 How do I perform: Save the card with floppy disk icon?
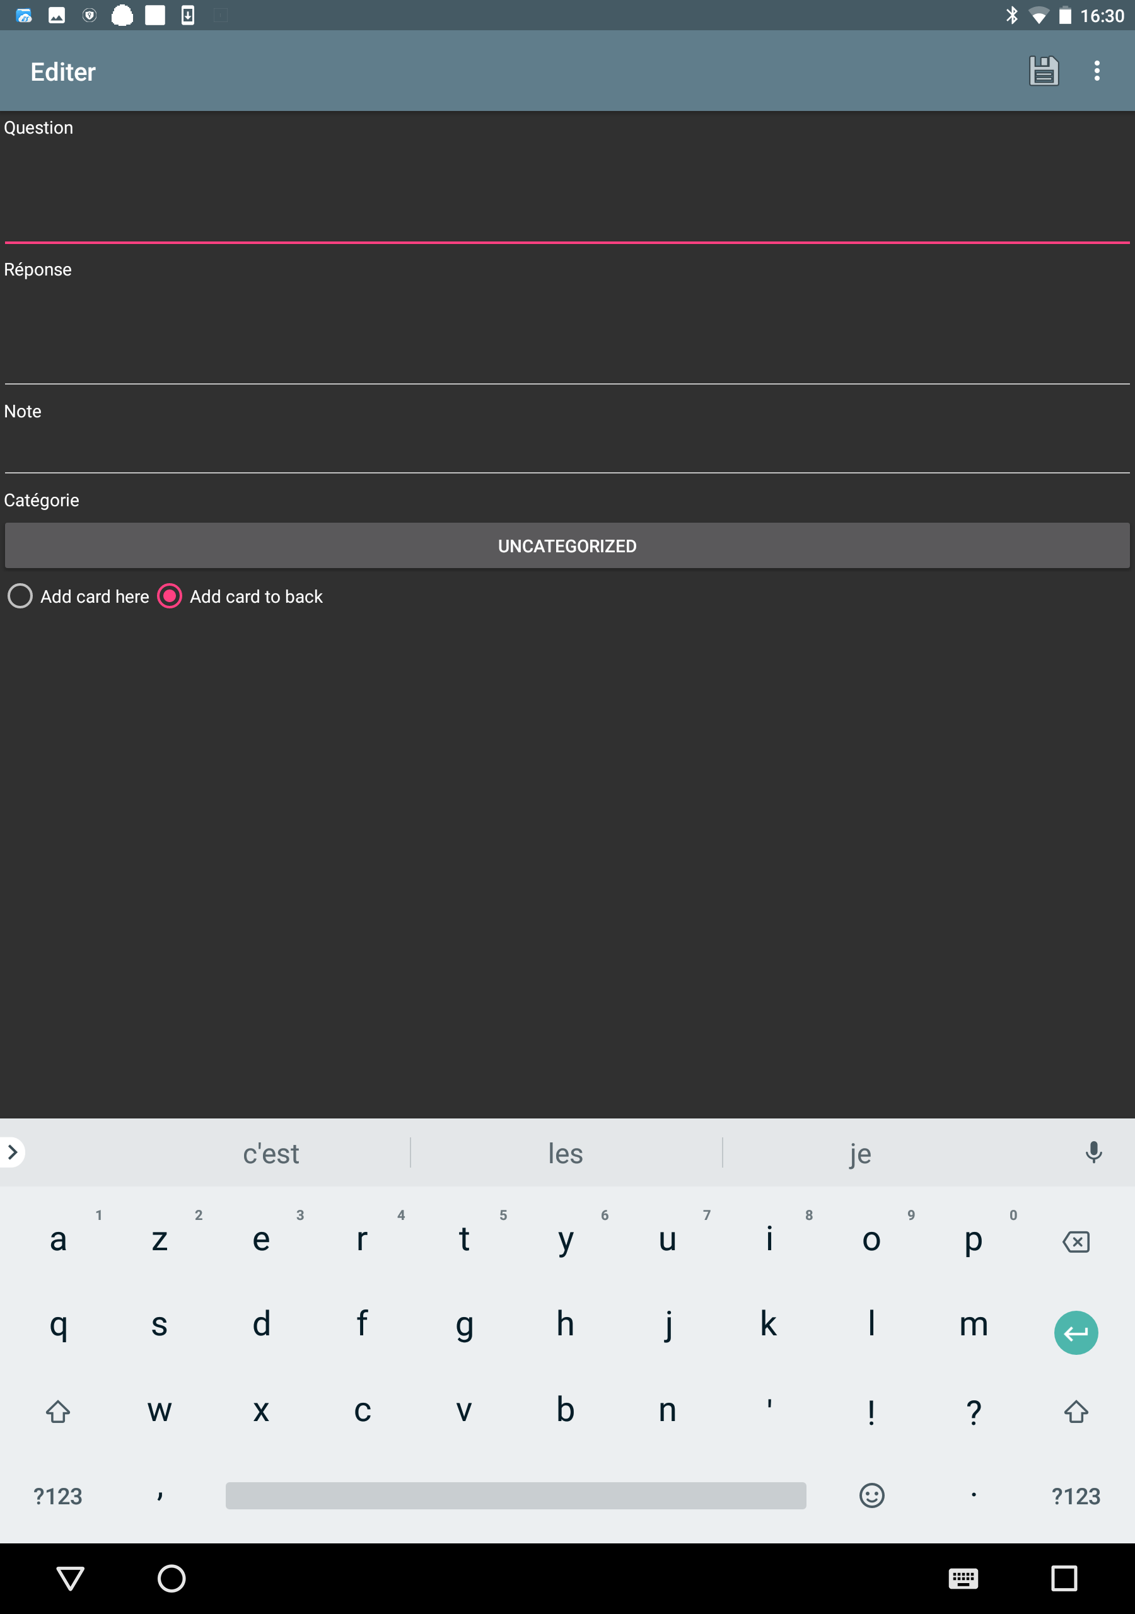(1044, 71)
